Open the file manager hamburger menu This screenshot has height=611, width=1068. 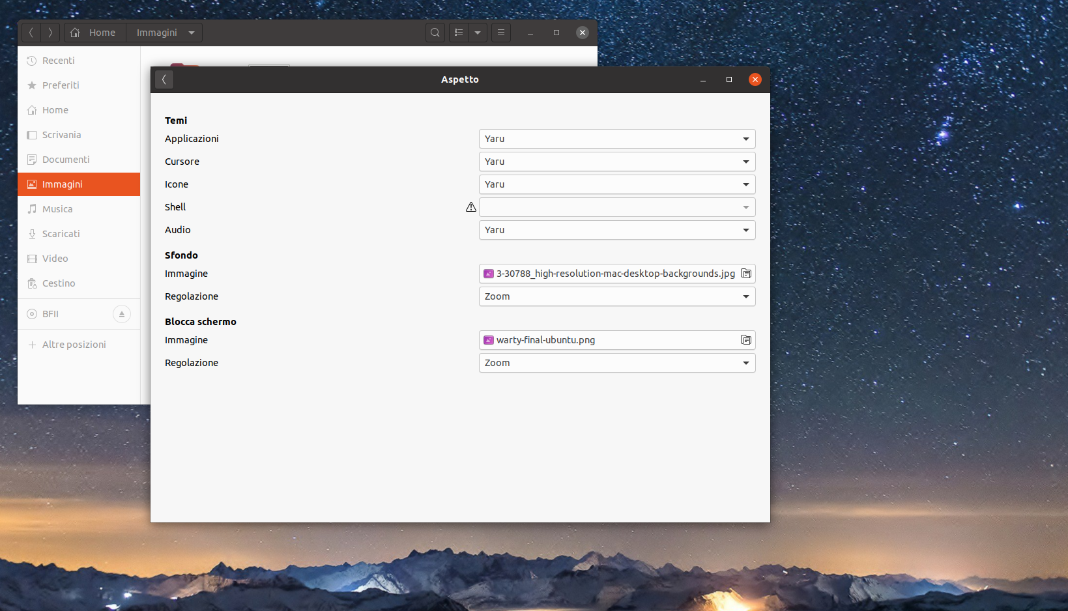501,33
